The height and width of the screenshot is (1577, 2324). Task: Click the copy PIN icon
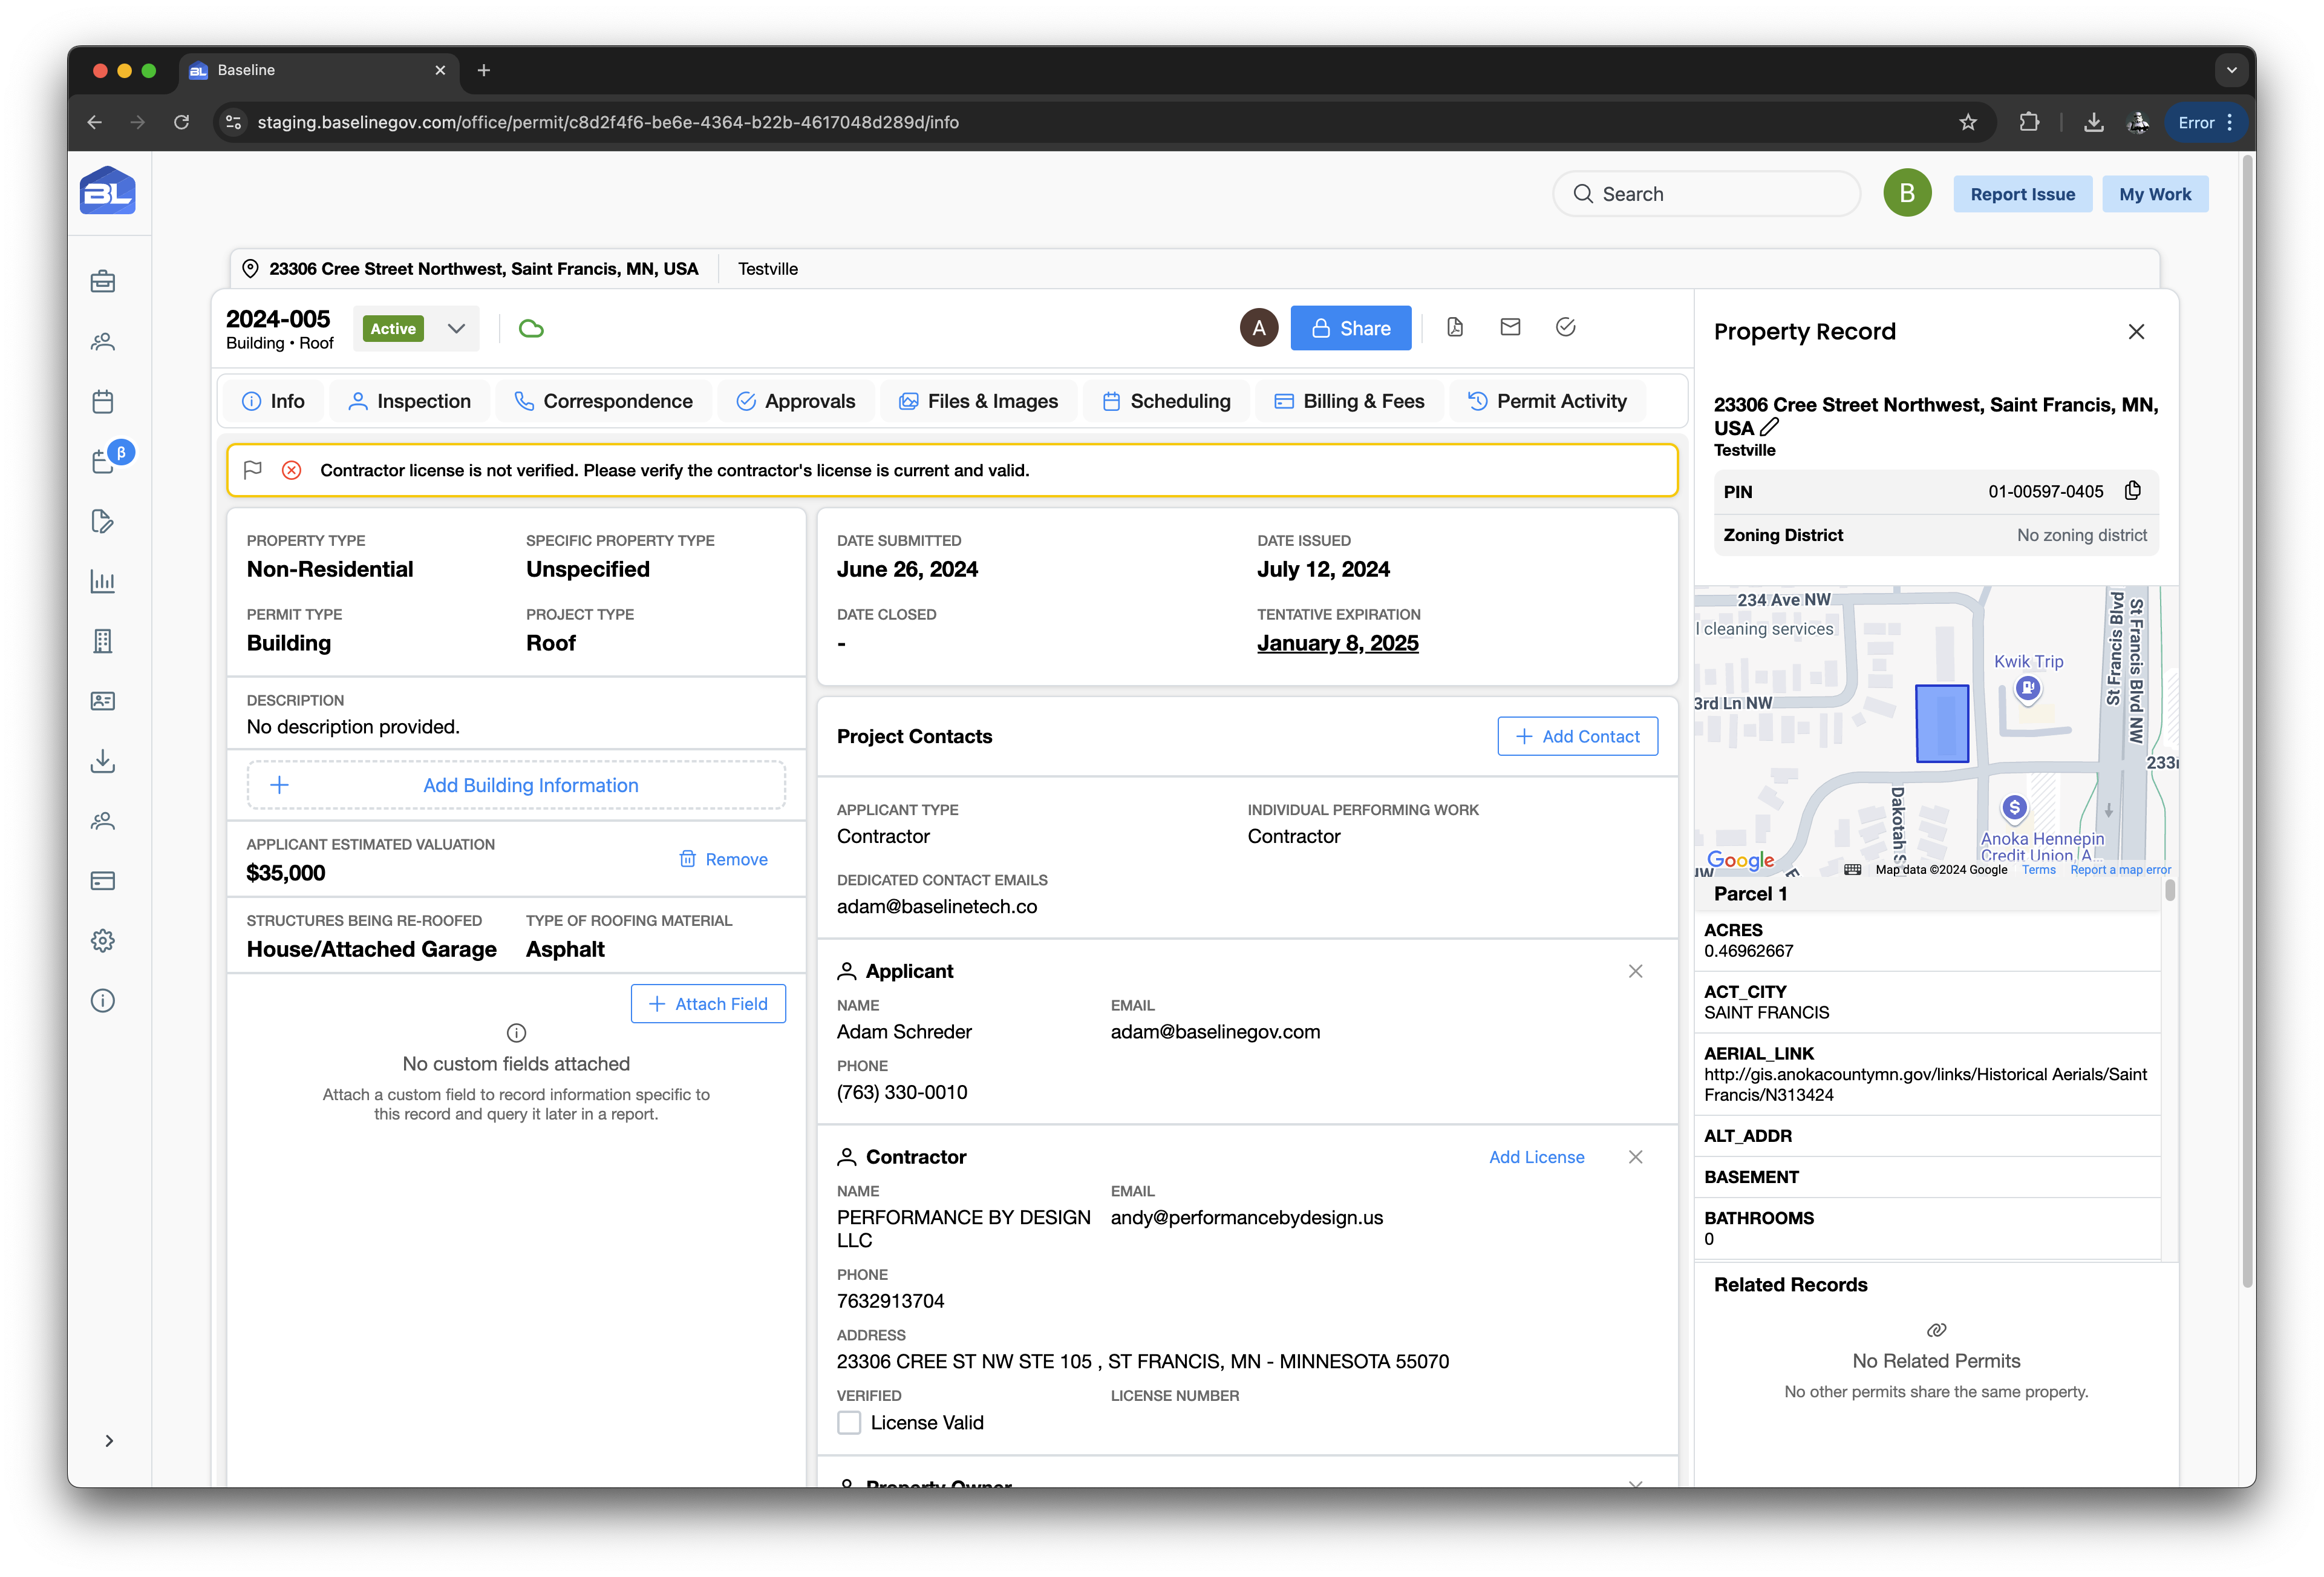[x=2132, y=490]
